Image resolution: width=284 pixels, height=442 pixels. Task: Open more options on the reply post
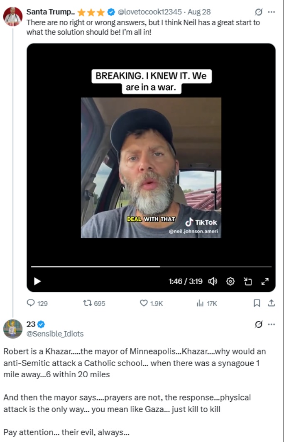271,324
